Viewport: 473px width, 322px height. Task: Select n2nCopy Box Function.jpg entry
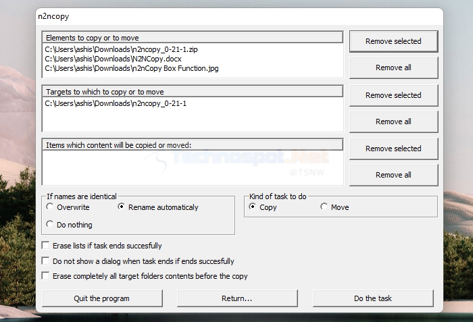132,68
